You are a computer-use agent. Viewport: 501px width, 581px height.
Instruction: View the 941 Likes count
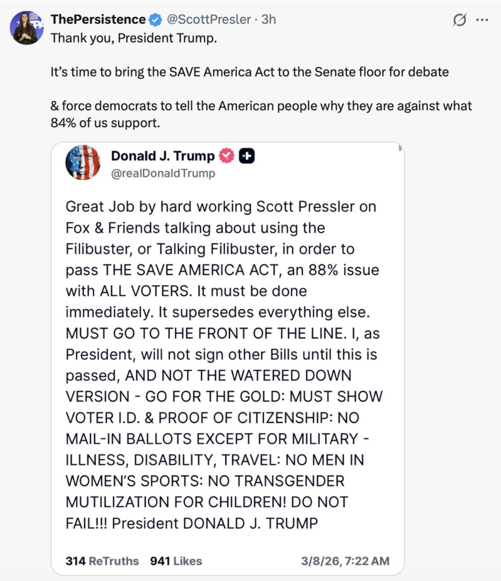coord(176,561)
